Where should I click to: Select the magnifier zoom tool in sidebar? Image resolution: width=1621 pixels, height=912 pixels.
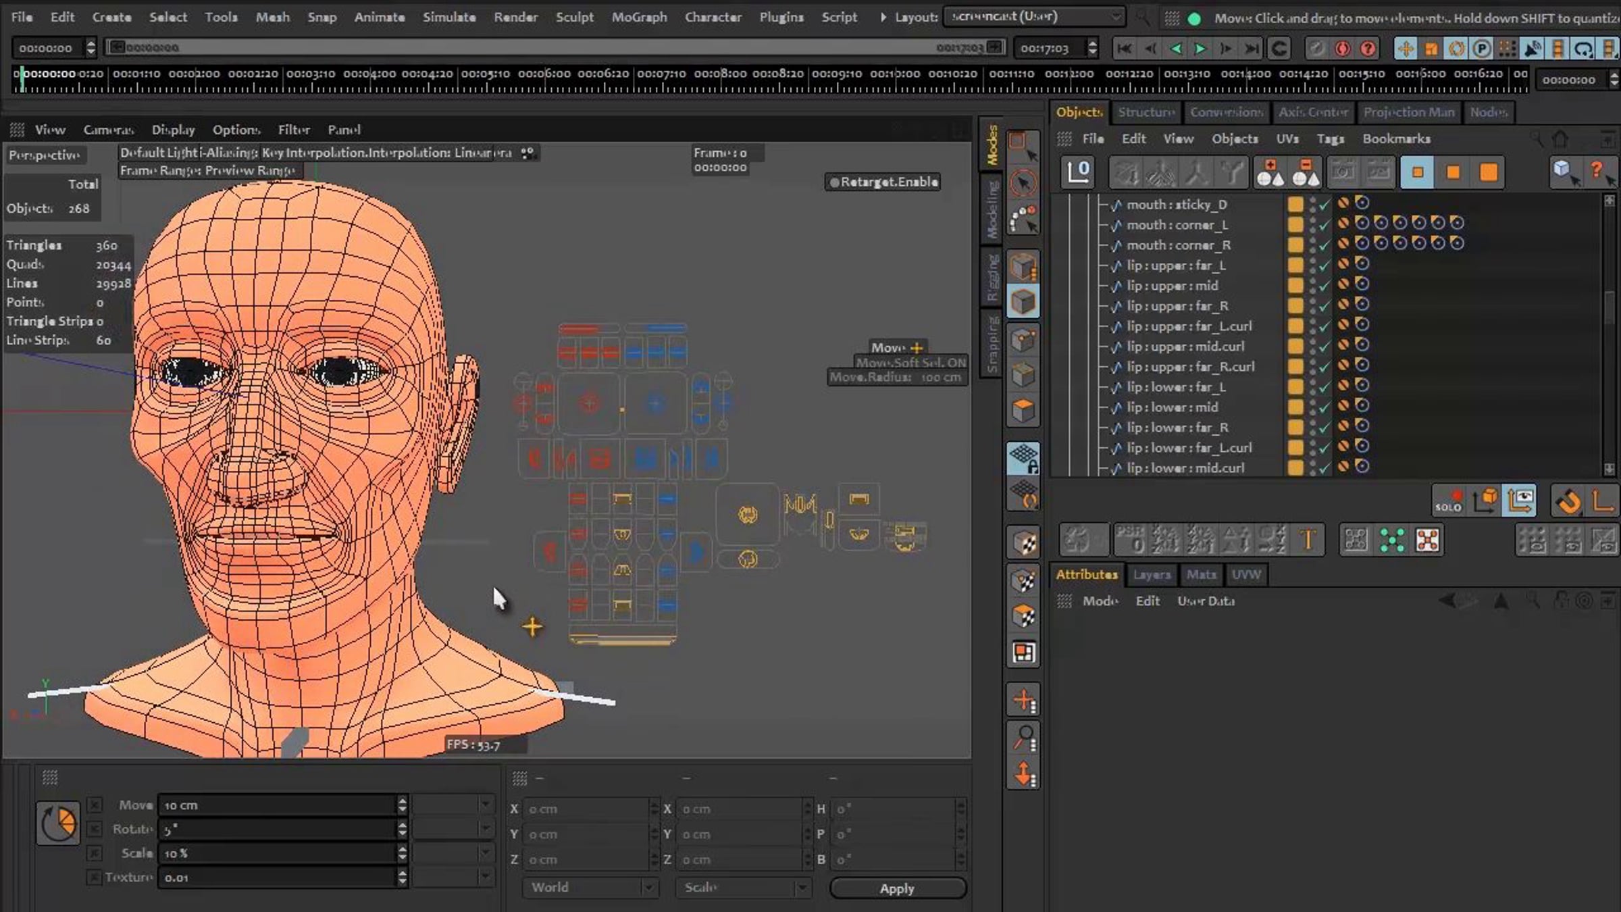click(x=1024, y=738)
